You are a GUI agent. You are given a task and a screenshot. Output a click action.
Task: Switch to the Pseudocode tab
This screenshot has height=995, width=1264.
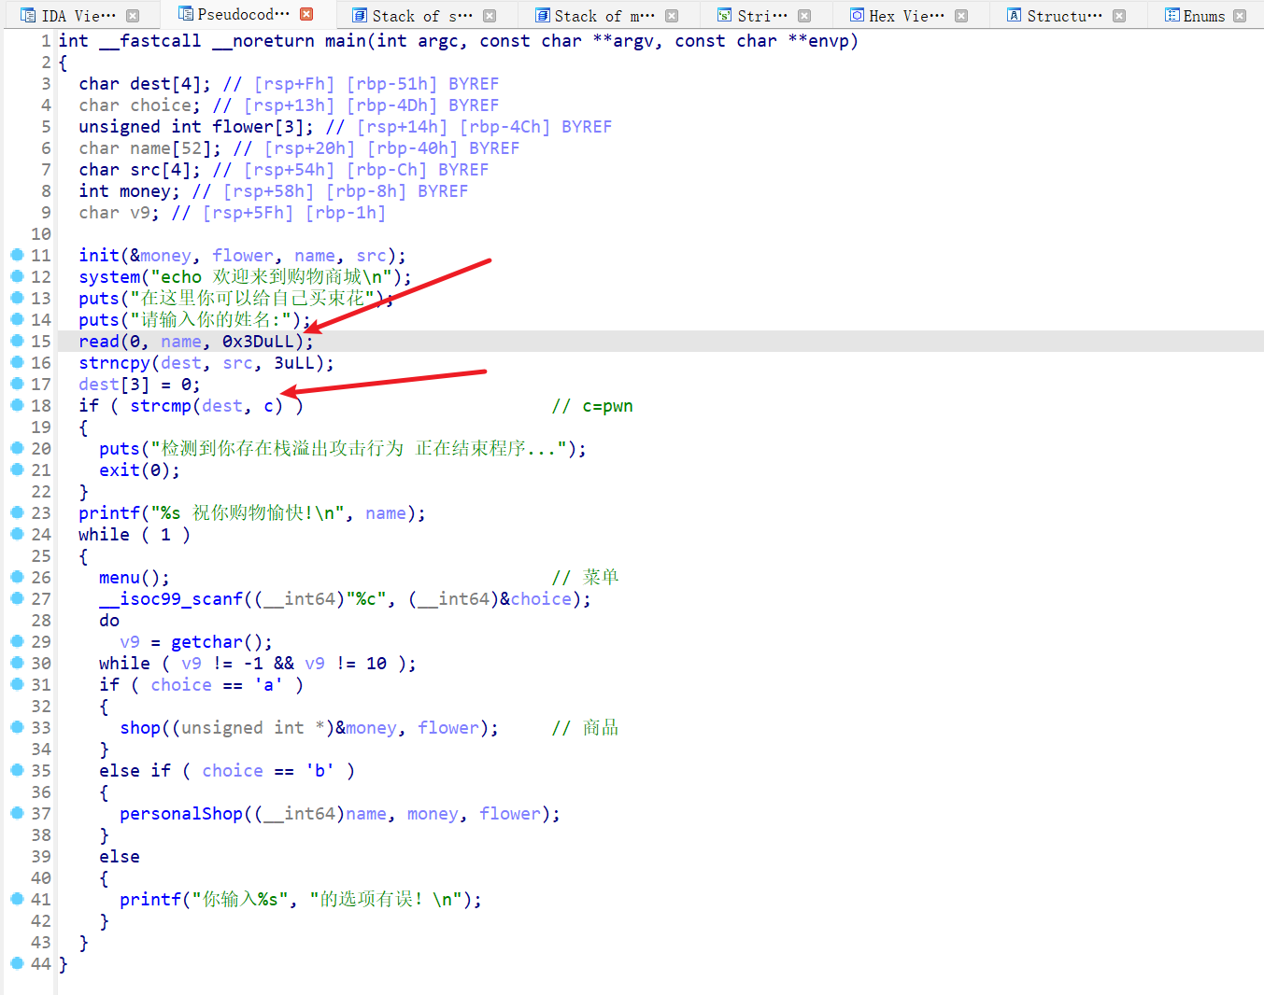[x=243, y=15]
